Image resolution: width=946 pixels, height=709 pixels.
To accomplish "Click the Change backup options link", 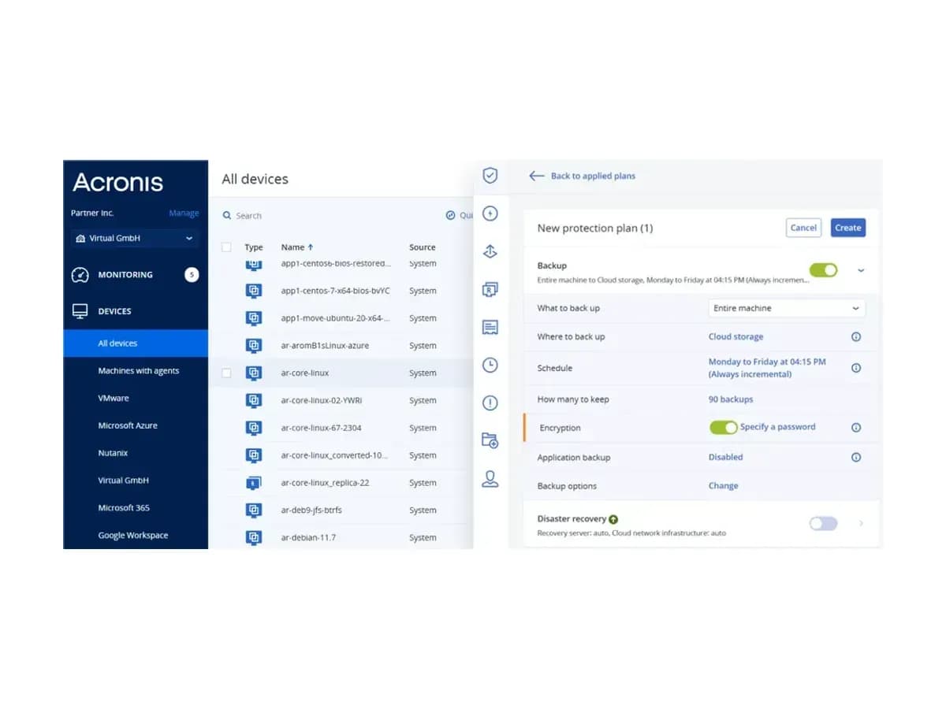I will click(723, 486).
